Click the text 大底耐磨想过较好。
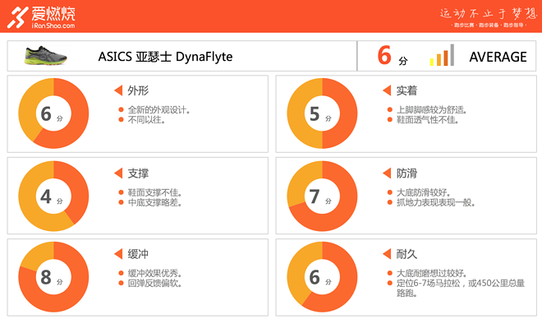This screenshot has height=319, width=542. [x=431, y=273]
